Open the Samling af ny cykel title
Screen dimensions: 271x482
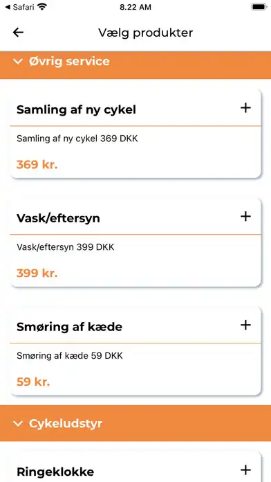76,109
